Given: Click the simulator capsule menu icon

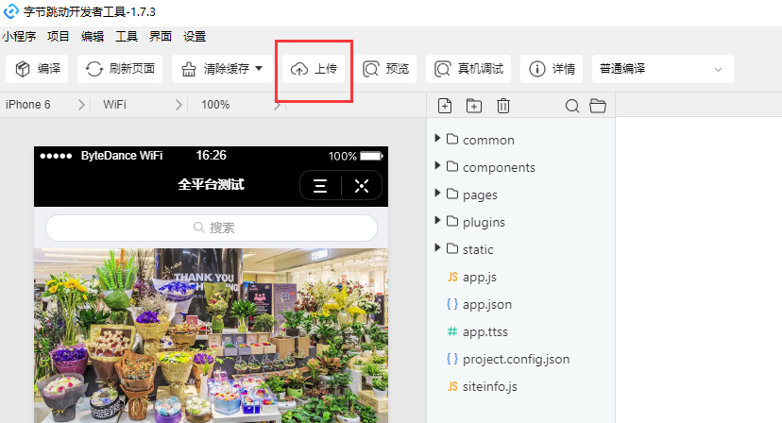Looking at the screenshot, I should click(x=320, y=186).
